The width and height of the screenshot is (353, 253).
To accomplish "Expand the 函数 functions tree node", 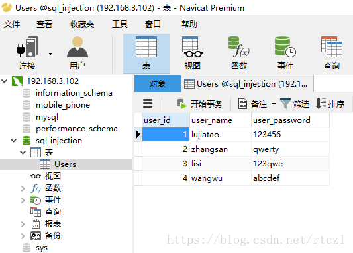I will click(23, 188).
